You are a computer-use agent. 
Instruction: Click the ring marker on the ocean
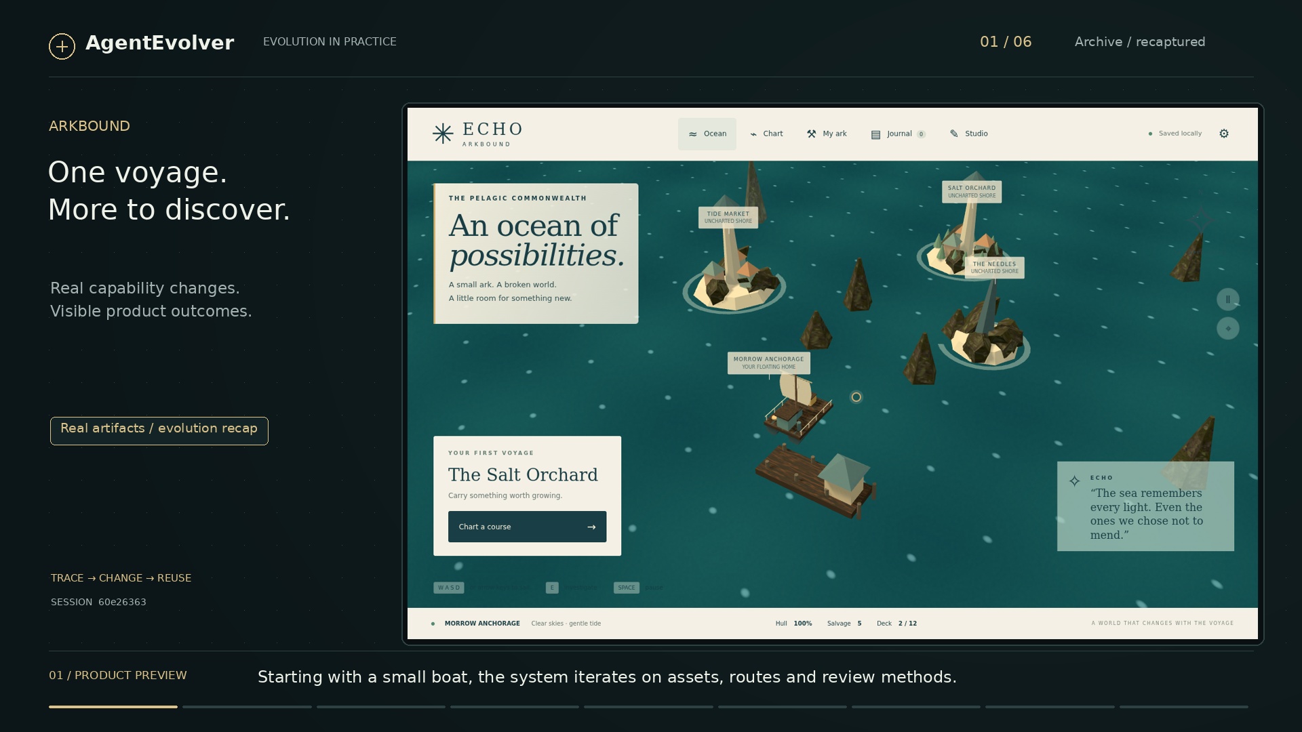point(856,397)
